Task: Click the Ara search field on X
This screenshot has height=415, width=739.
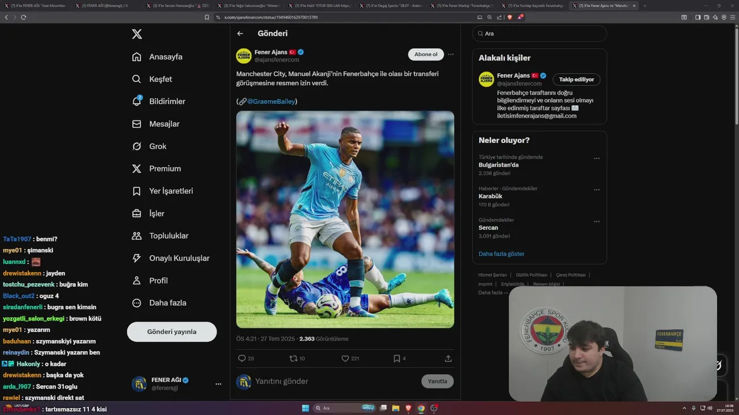Action: point(539,33)
